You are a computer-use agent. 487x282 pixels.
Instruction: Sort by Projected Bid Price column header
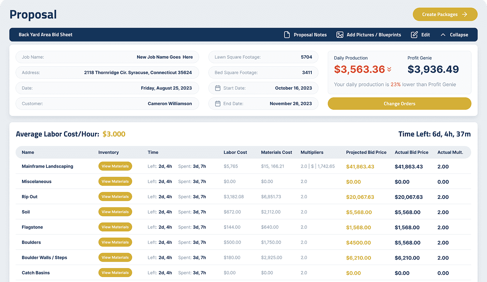click(x=366, y=153)
